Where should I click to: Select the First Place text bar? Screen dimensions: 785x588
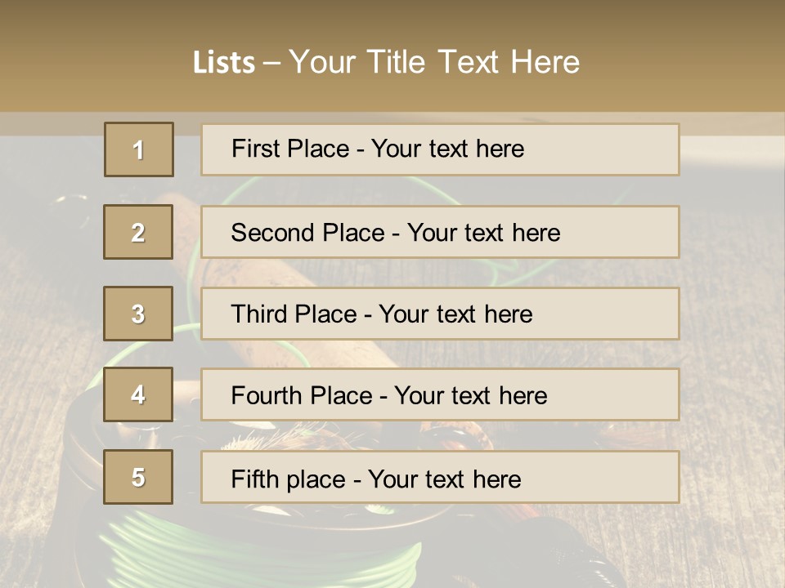[440, 149]
